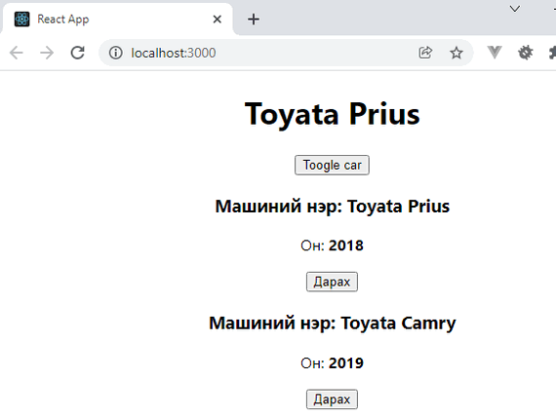Open the Vue devtools extension icon
Viewport: 556px width, 418px height.
[495, 53]
